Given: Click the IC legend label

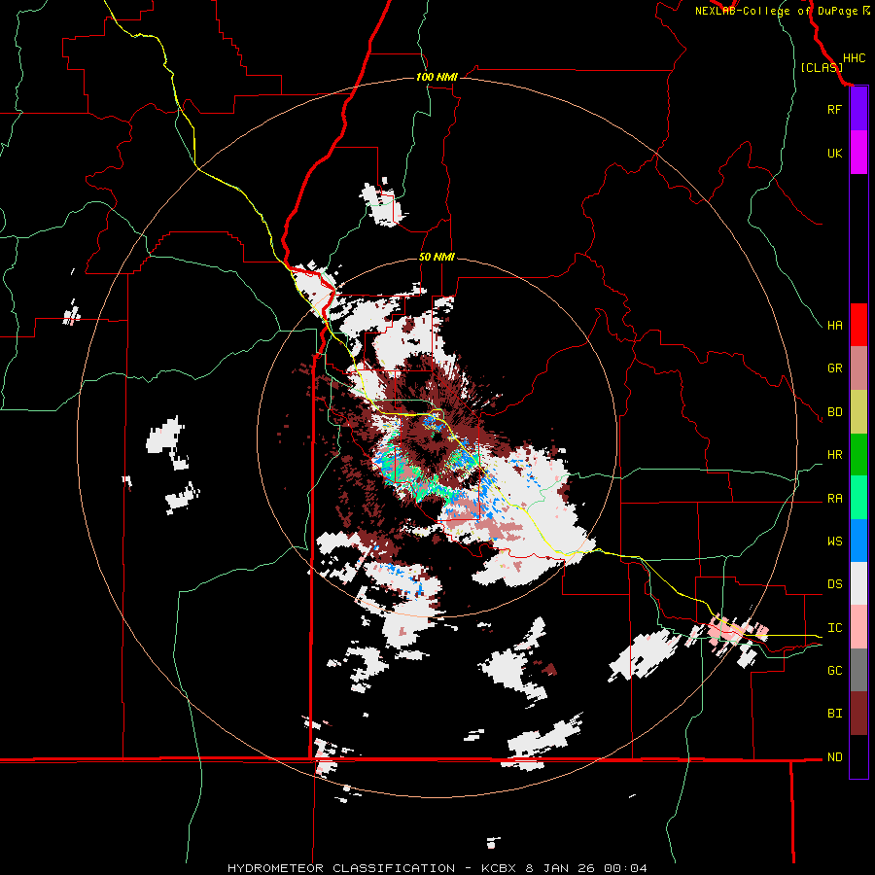Looking at the screenshot, I should pos(834,628).
